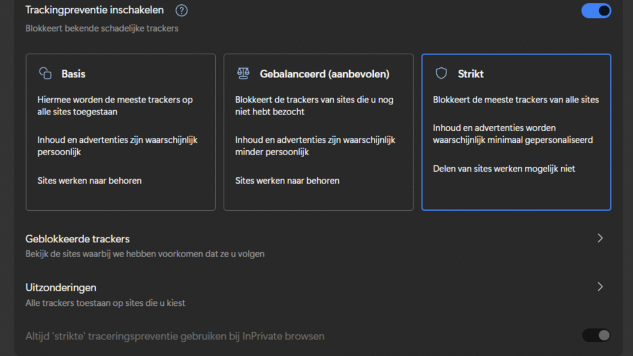Image resolution: width=633 pixels, height=356 pixels.
Task: Pick the Strikt heading title
Action: [x=470, y=74]
